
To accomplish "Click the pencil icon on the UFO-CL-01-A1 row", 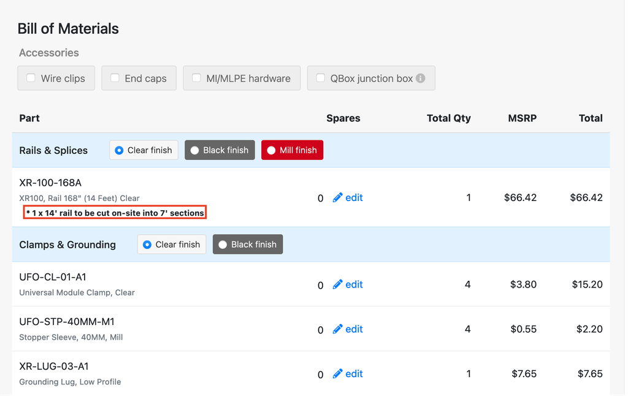I will pyautogui.click(x=338, y=284).
